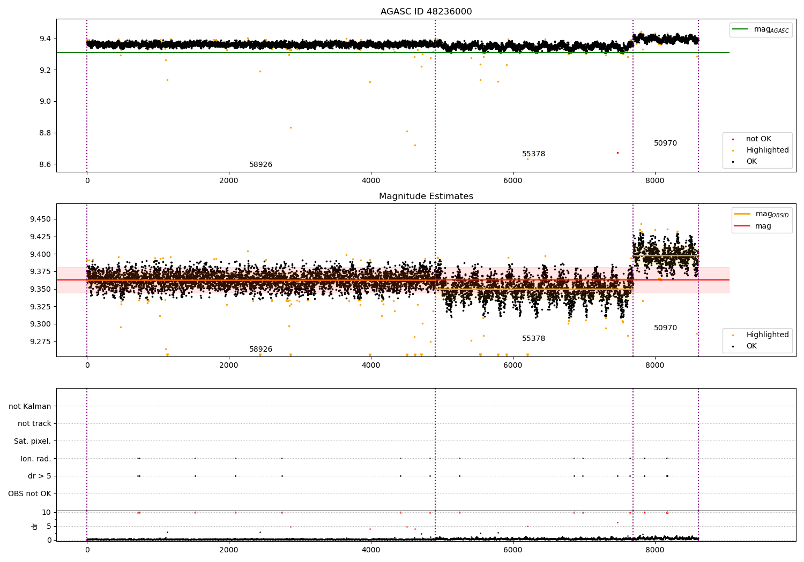
Task: Select "Highlighted" legend entry in Magnitude Estimates plot
Action: pos(768,335)
